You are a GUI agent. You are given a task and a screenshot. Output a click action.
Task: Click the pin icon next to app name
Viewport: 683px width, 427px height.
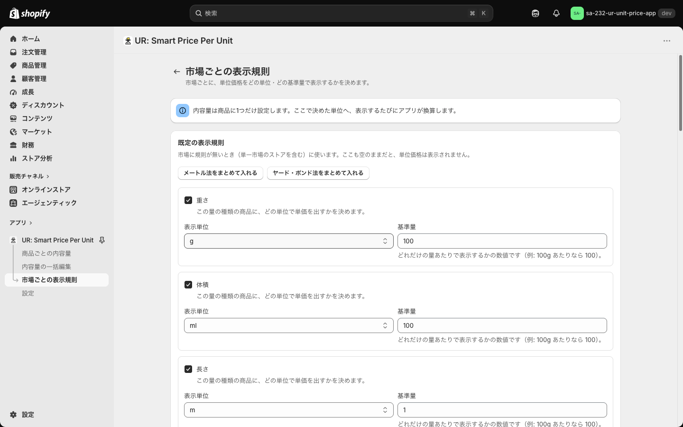[x=102, y=241]
